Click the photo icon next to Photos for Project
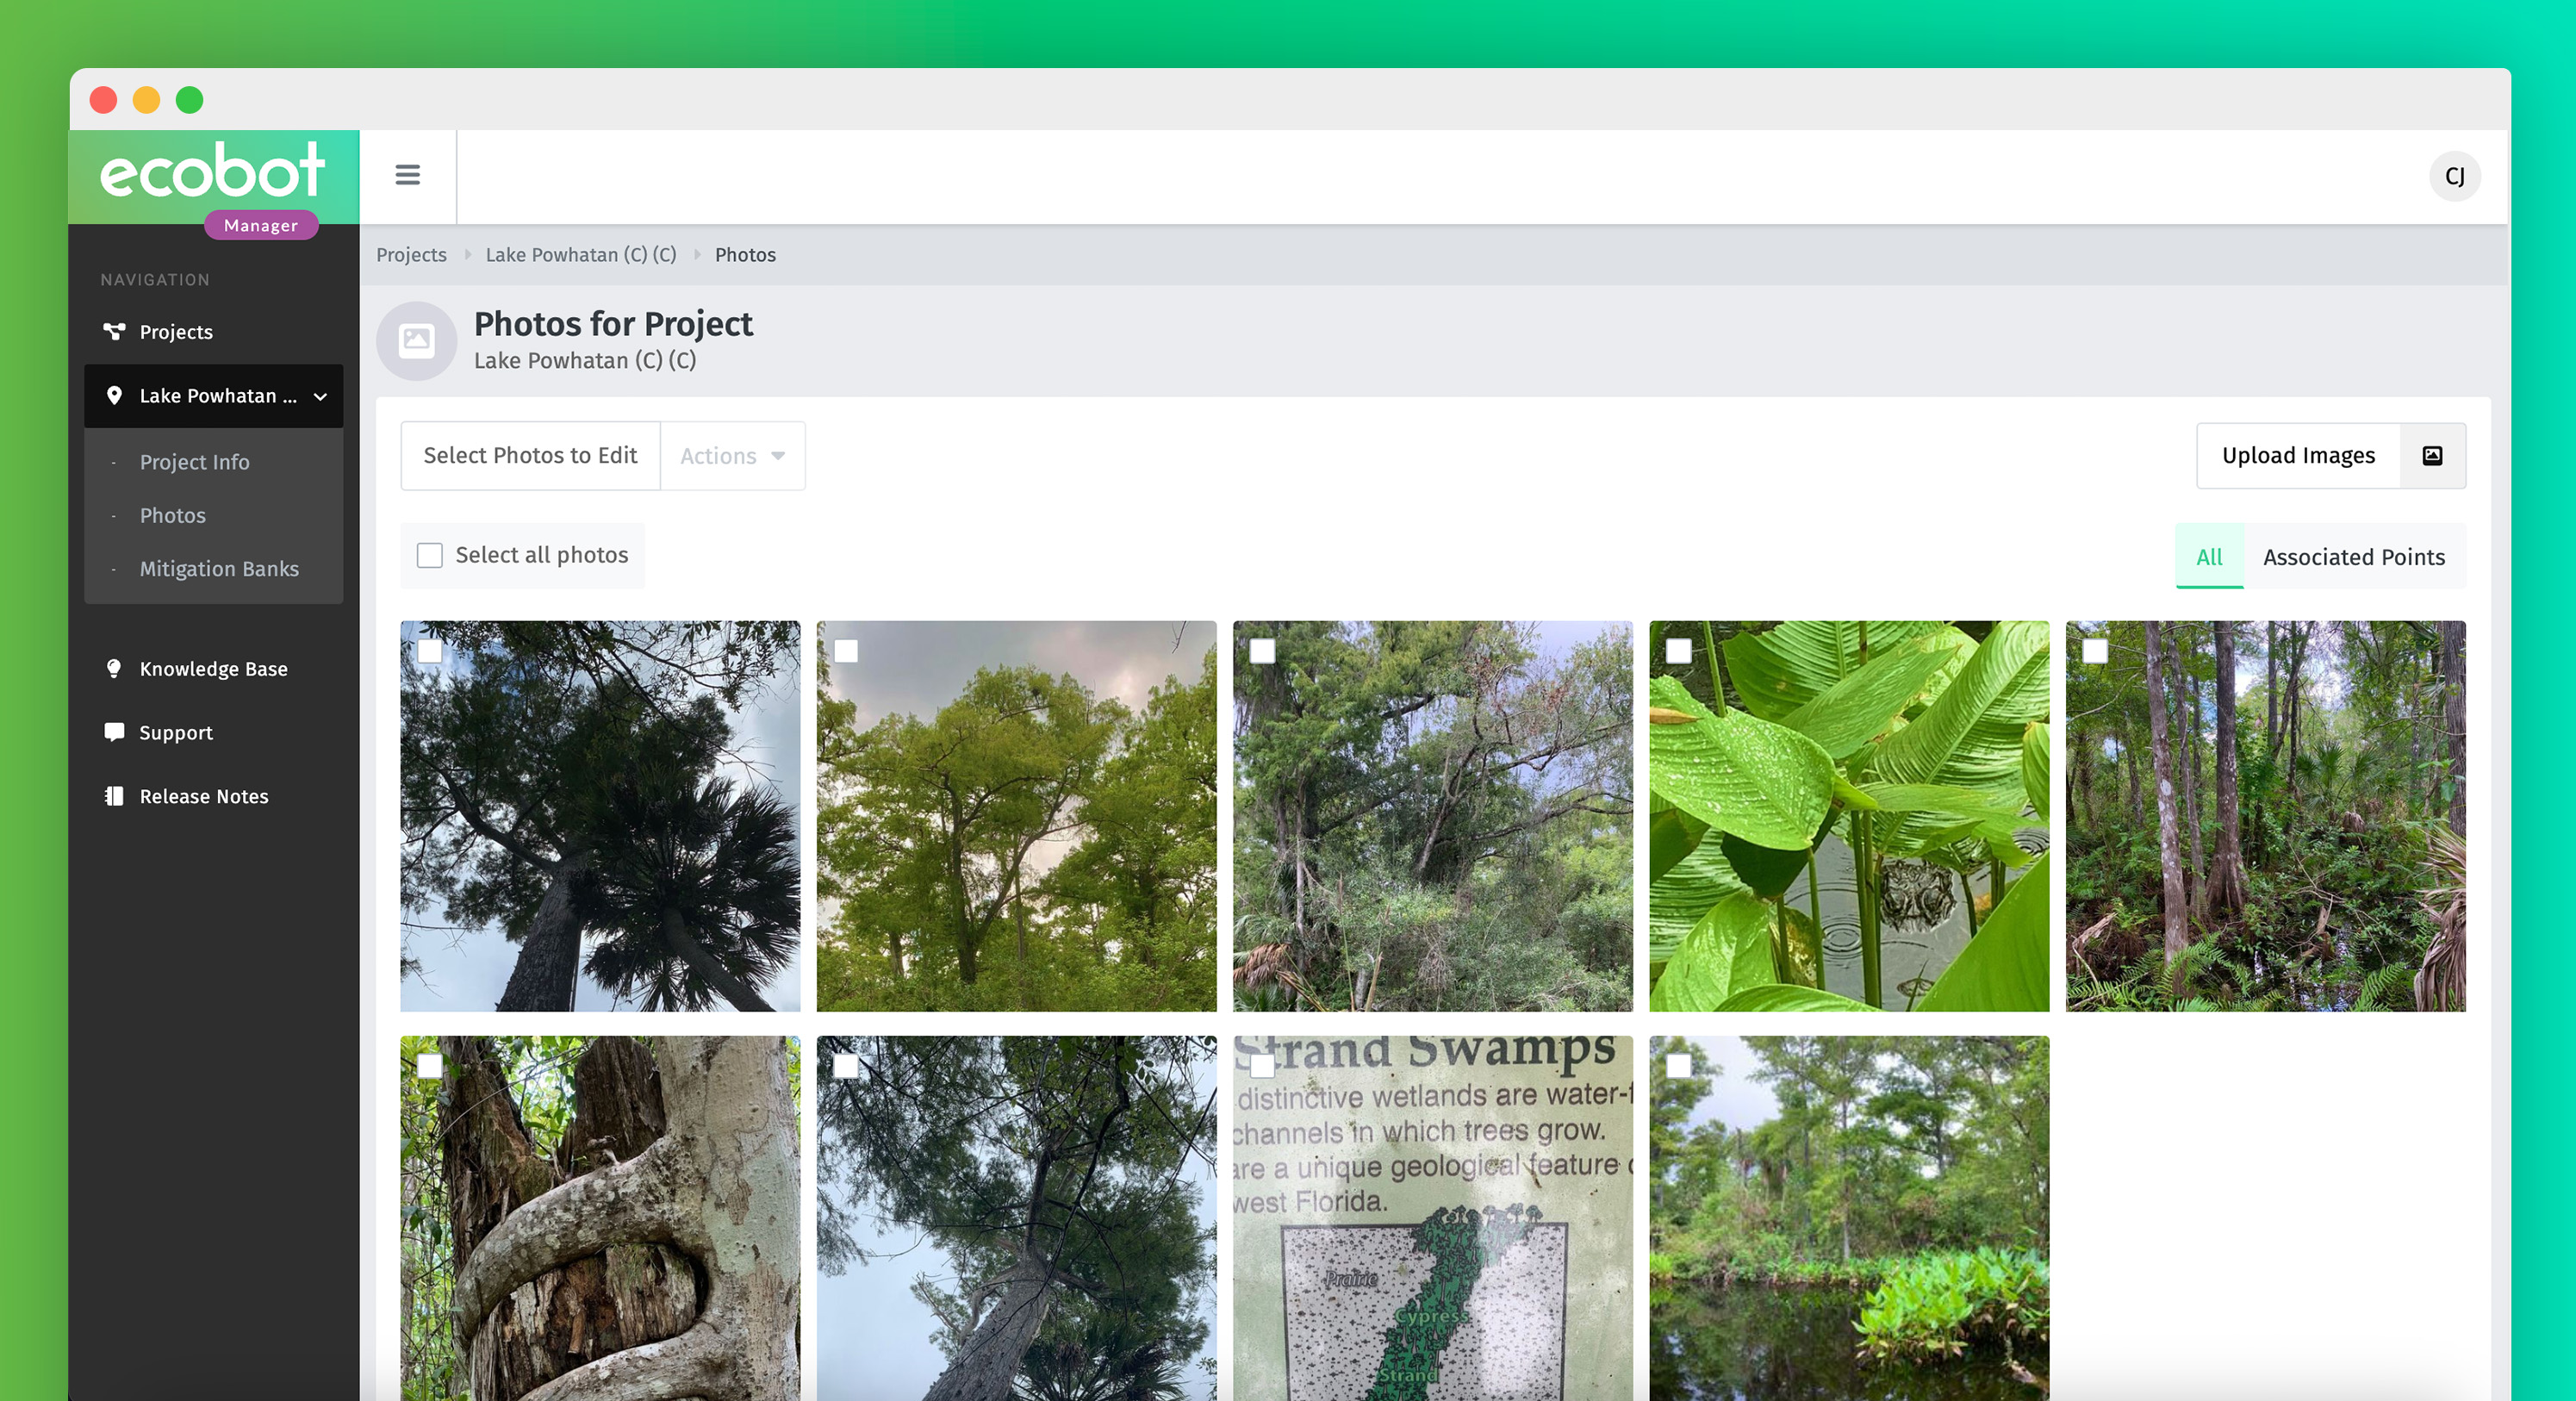Viewport: 2576px width, 1401px height. (417, 340)
